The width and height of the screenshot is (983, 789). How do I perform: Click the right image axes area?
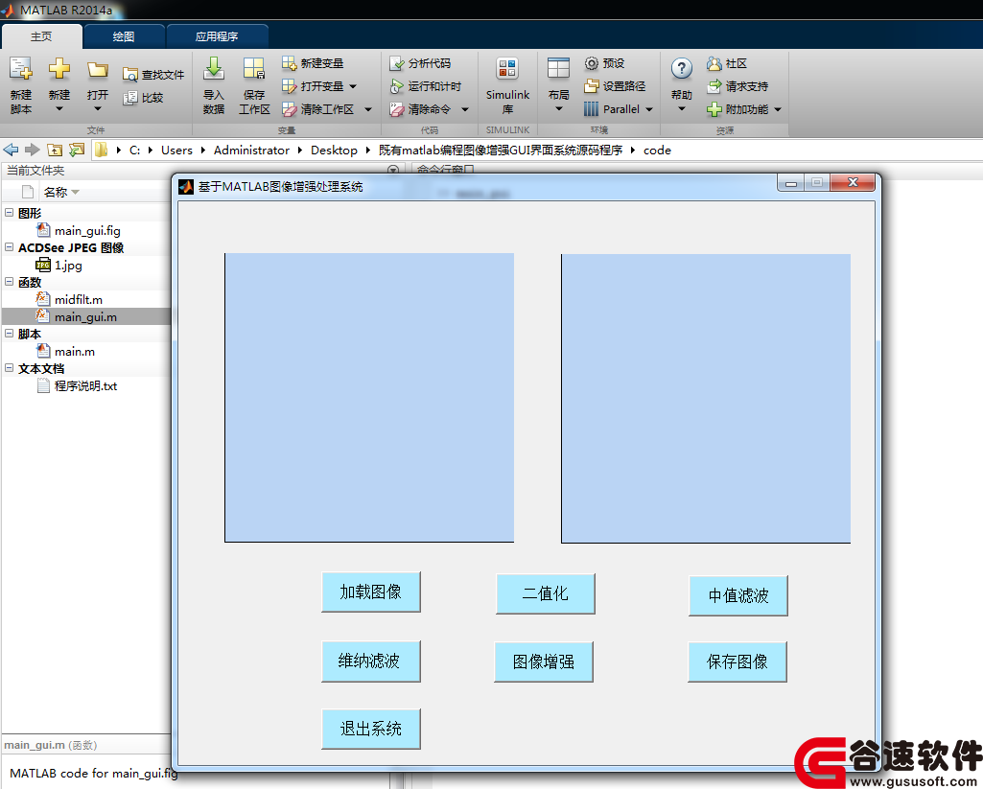[x=706, y=398]
